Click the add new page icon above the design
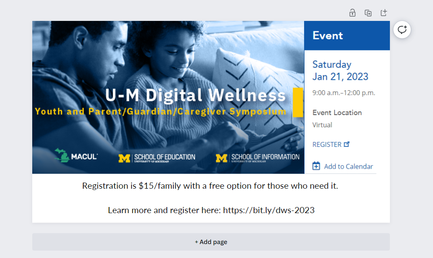Image resolution: width=433 pixels, height=258 pixels. 384,13
